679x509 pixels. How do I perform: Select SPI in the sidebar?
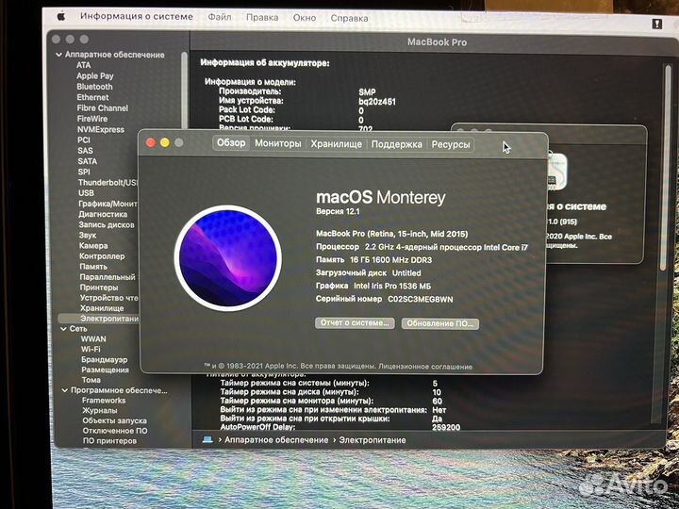coord(84,172)
